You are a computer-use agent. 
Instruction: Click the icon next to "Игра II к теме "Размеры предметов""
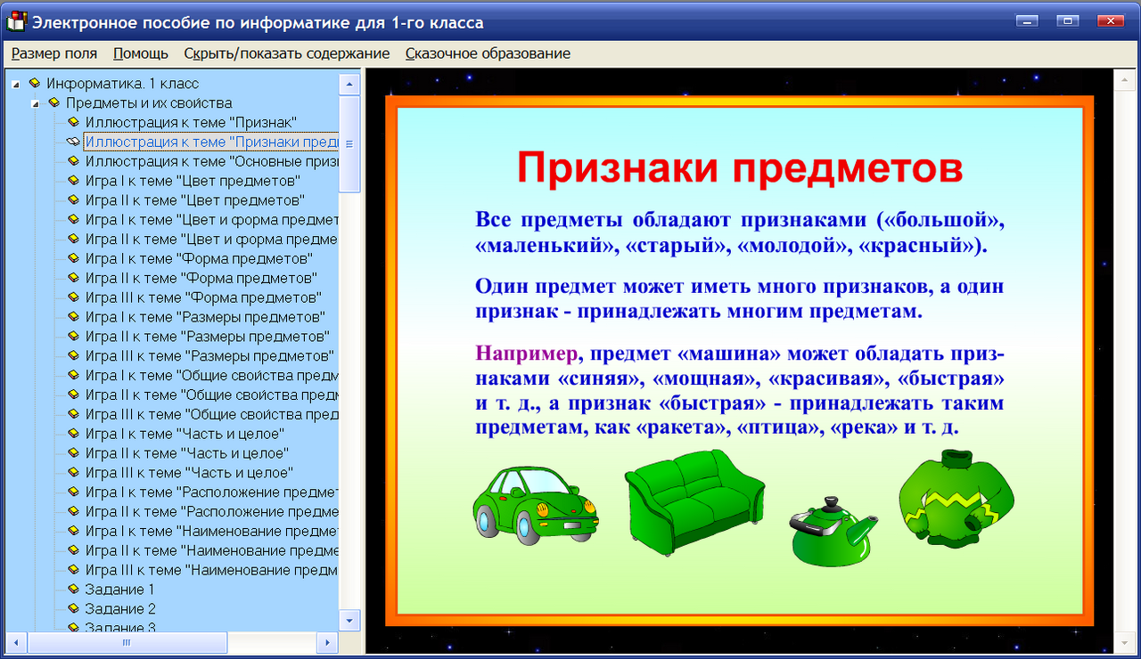tap(73, 337)
